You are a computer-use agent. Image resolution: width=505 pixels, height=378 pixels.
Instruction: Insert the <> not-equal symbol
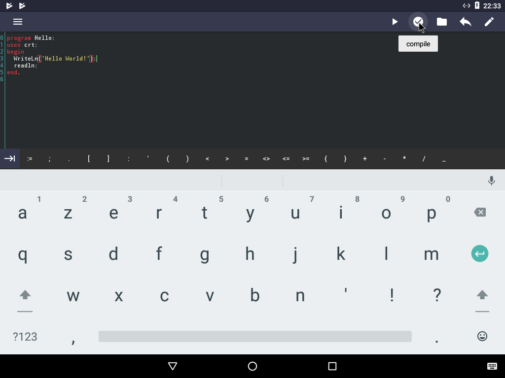point(266,158)
